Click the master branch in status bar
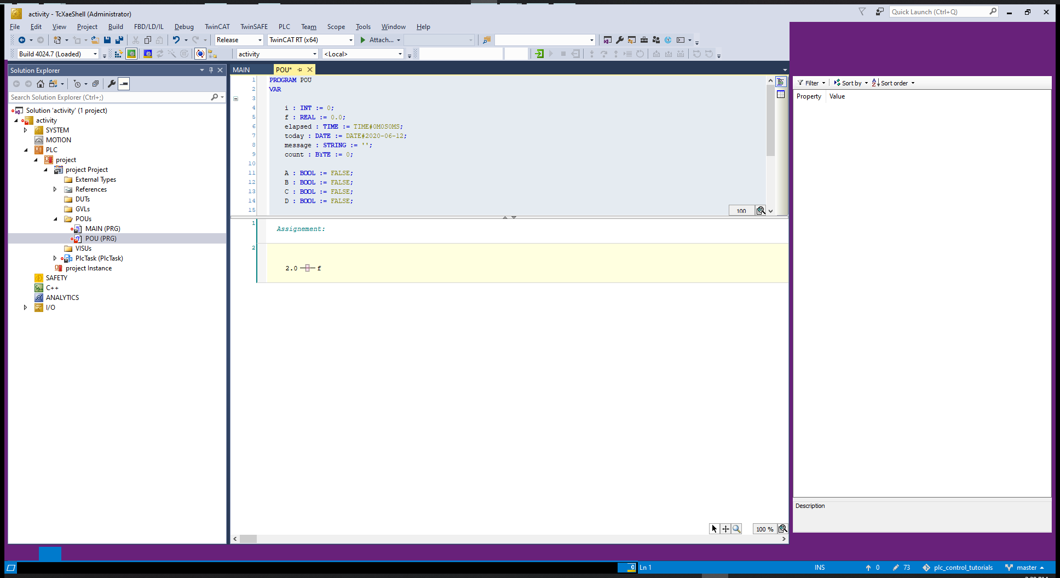The image size is (1060, 578). pyautogui.click(x=1026, y=568)
